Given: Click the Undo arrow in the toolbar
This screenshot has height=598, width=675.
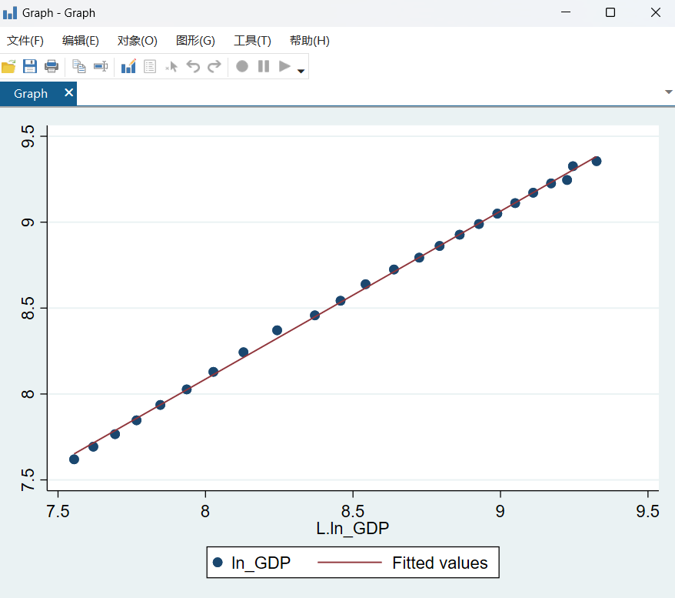Looking at the screenshot, I should click(x=193, y=66).
